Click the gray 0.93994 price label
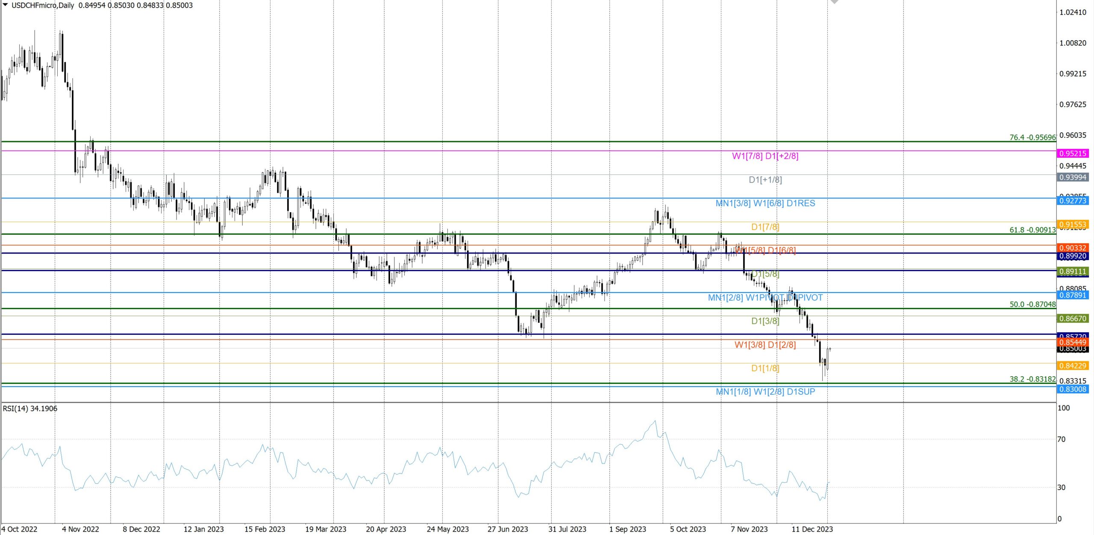This screenshot has width=1094, height=535. [x=1072, y=177]
